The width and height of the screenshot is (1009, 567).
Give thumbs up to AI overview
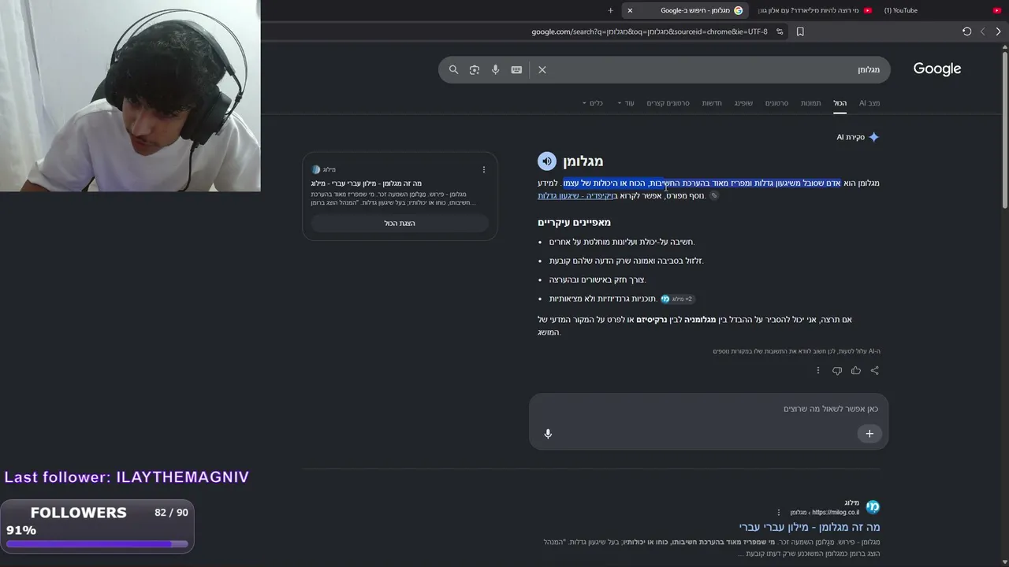click(x=856, y=370)
